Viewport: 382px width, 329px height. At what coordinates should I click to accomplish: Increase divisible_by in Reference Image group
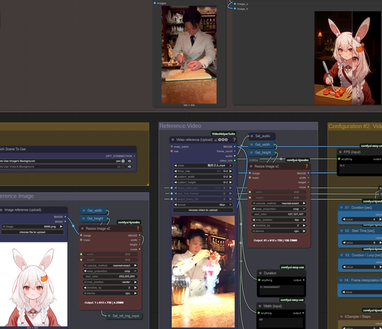point(135,287)
